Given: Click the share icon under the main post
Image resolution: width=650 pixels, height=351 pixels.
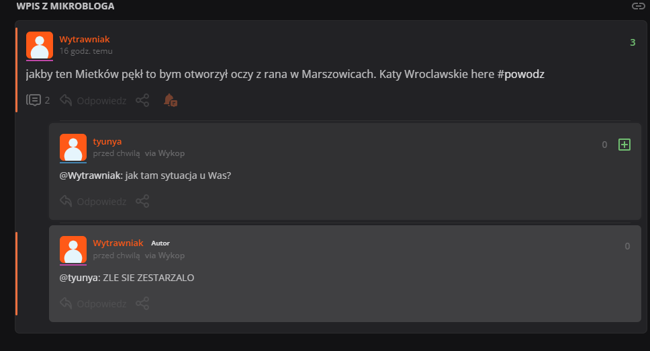Looking at the screenshot, I should click(x=142, y=100).
